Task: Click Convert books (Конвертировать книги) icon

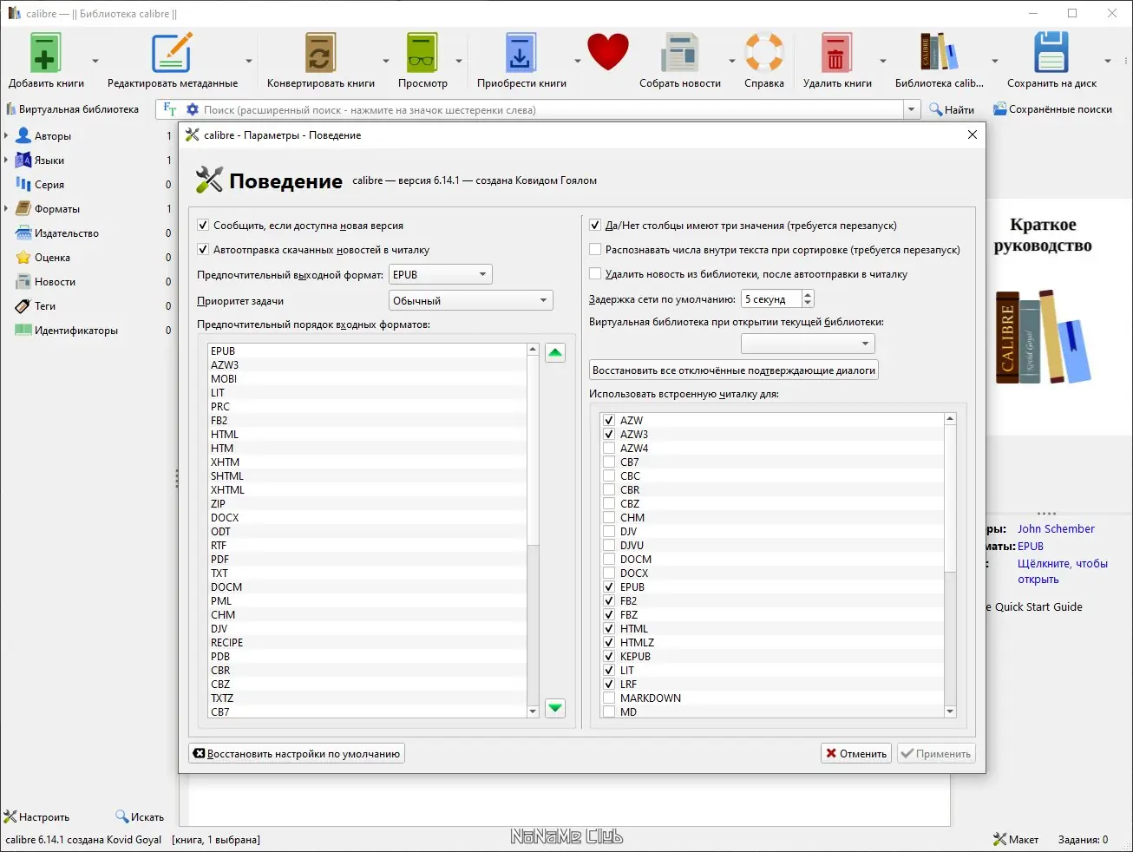Action: coord(320,54)
